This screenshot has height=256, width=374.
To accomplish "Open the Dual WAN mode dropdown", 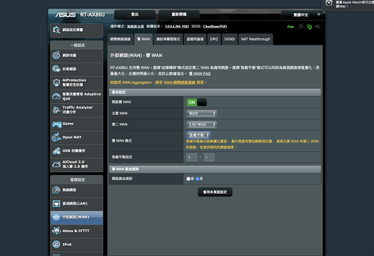I will [x=199, y=135].
